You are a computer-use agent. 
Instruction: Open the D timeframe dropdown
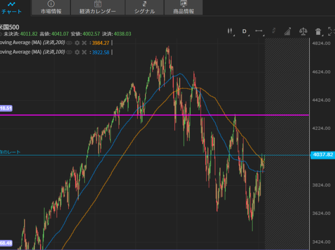(244, 31)
